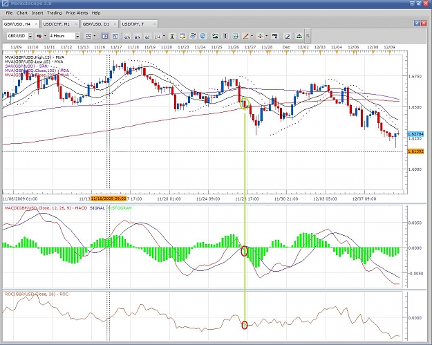This screenshot has height=345, width=432.
Task: Click the blue globe toolbar icon
Action: [203, 36]
